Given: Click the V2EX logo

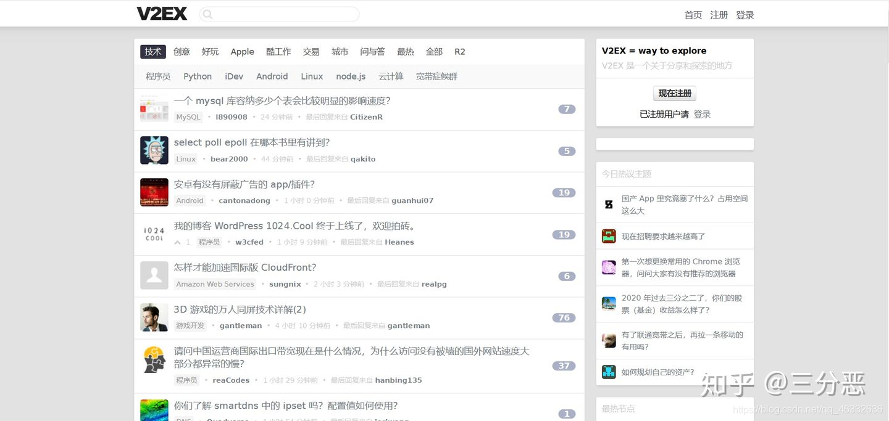Looking at the screenshot, I should click(162, 14).
